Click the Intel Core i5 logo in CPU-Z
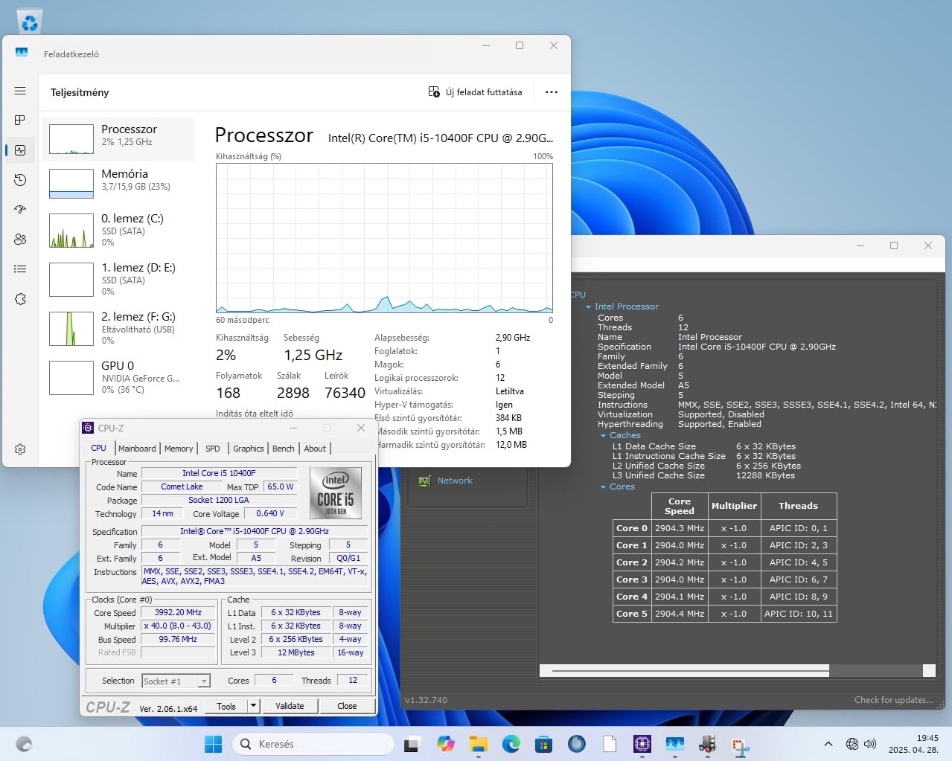The width and height of the screenshot is (952, 761). coord(336,492)
